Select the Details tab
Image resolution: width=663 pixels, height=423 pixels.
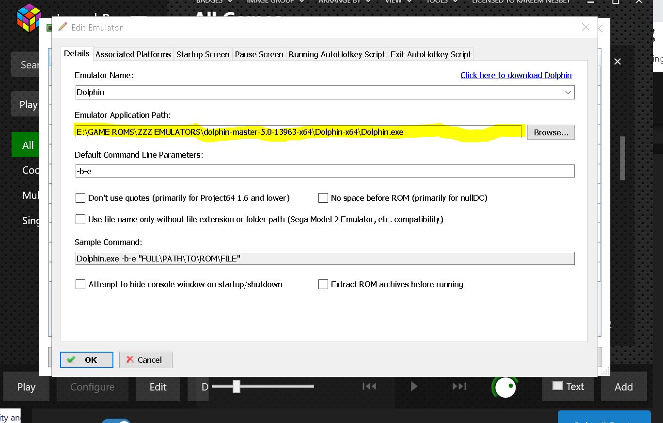click(77, 53)
